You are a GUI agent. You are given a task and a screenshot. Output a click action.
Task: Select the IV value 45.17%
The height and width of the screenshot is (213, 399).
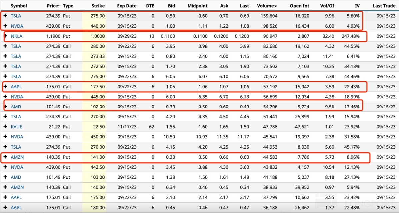click(x=352, y=147)
